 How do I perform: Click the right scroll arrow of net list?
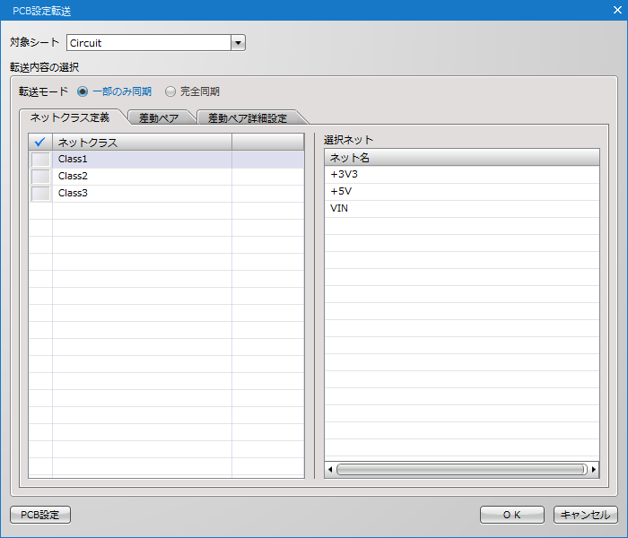594,469
